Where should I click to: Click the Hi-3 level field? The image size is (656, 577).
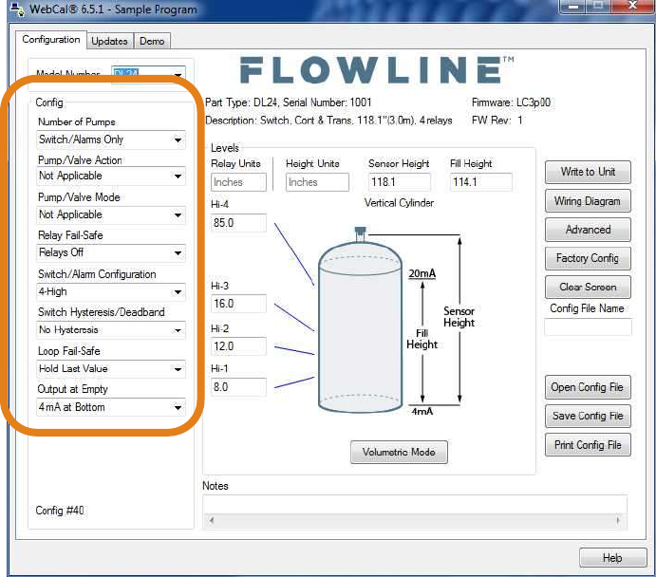pos(238,304)
